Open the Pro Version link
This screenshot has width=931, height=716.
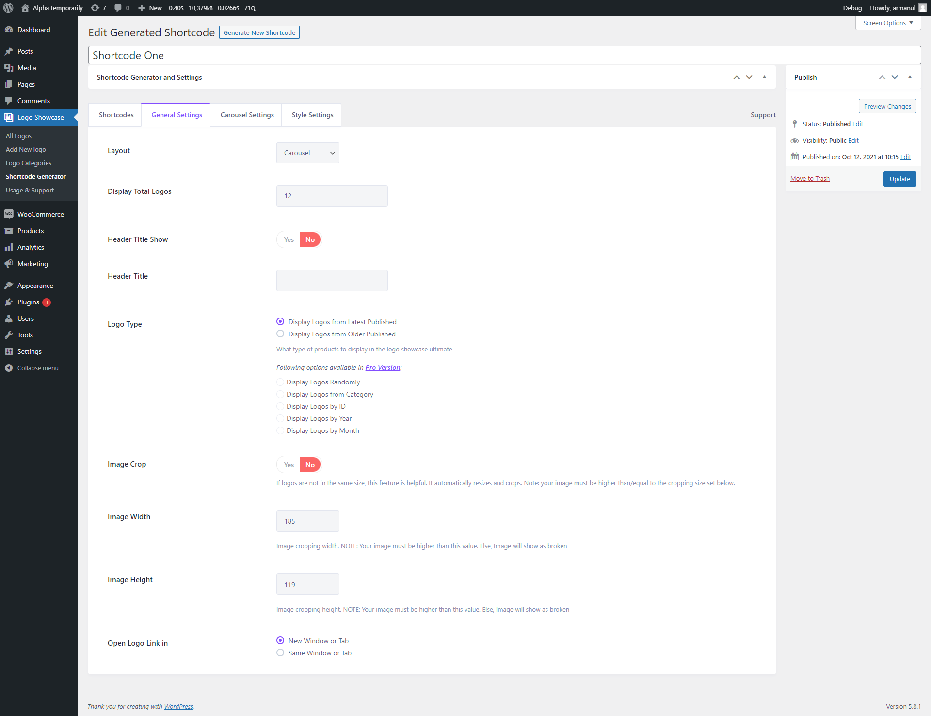click(383, 367)
